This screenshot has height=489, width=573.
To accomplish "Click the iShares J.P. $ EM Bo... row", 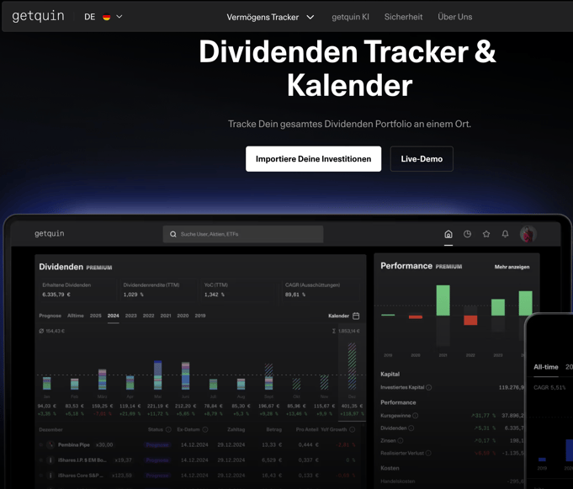I will pyautogui.click(x=198, y=460).
